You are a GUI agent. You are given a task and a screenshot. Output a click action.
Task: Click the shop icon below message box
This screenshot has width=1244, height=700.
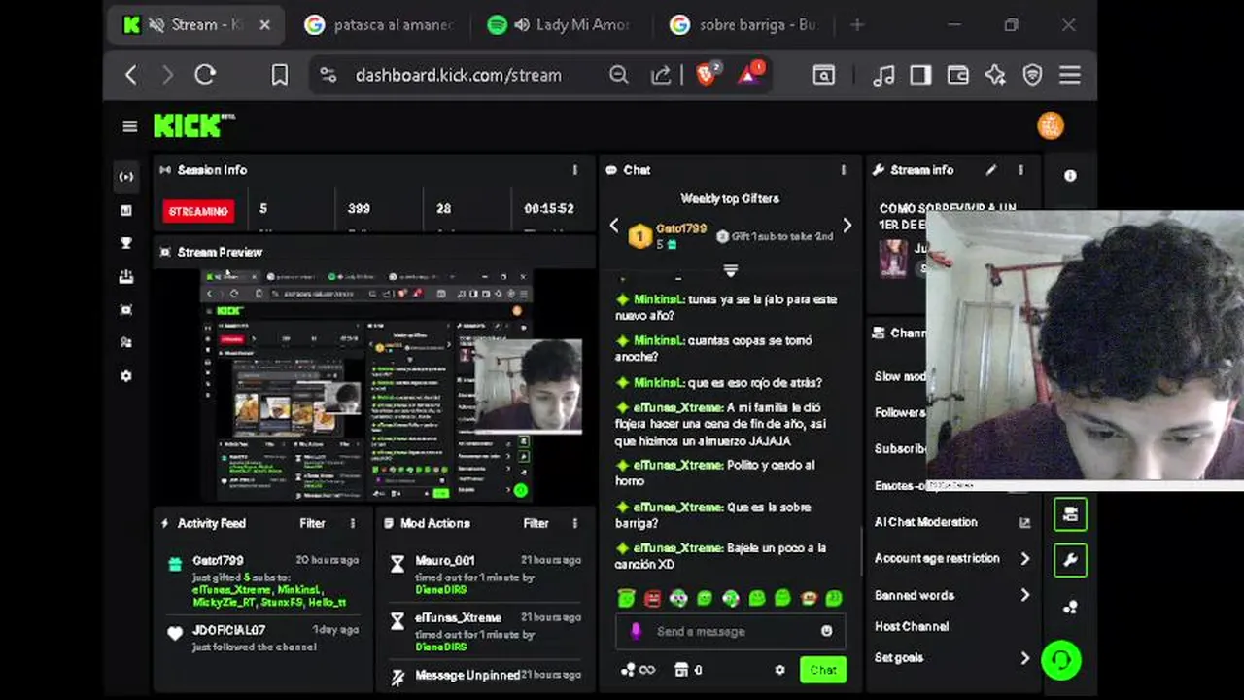click(681, 670)
